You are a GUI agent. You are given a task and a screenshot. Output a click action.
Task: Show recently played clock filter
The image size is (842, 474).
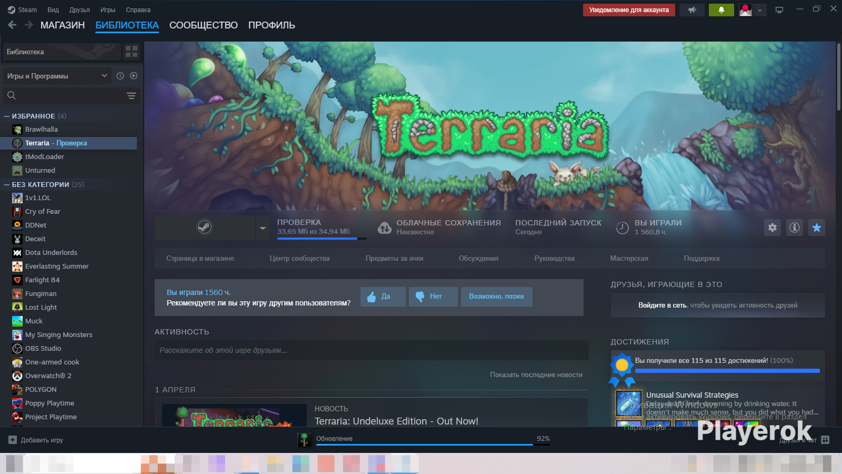coord(120,76)
